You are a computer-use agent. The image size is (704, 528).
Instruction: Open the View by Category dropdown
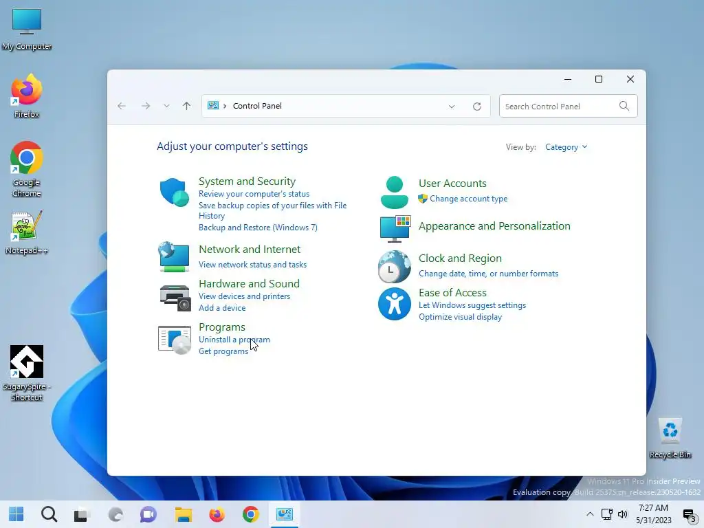(x=566, y=147)
